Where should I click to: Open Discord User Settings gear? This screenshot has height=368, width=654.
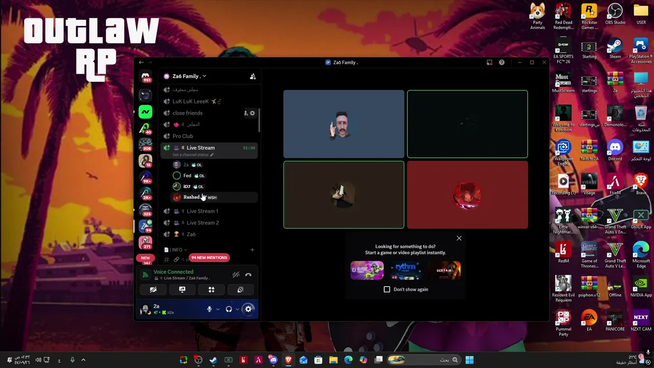(248, 309)
